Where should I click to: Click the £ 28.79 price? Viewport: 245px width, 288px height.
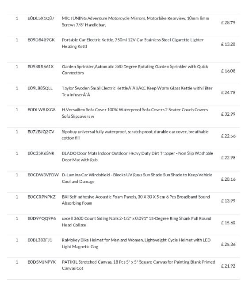pyautogui.click(x=228, y=23)
